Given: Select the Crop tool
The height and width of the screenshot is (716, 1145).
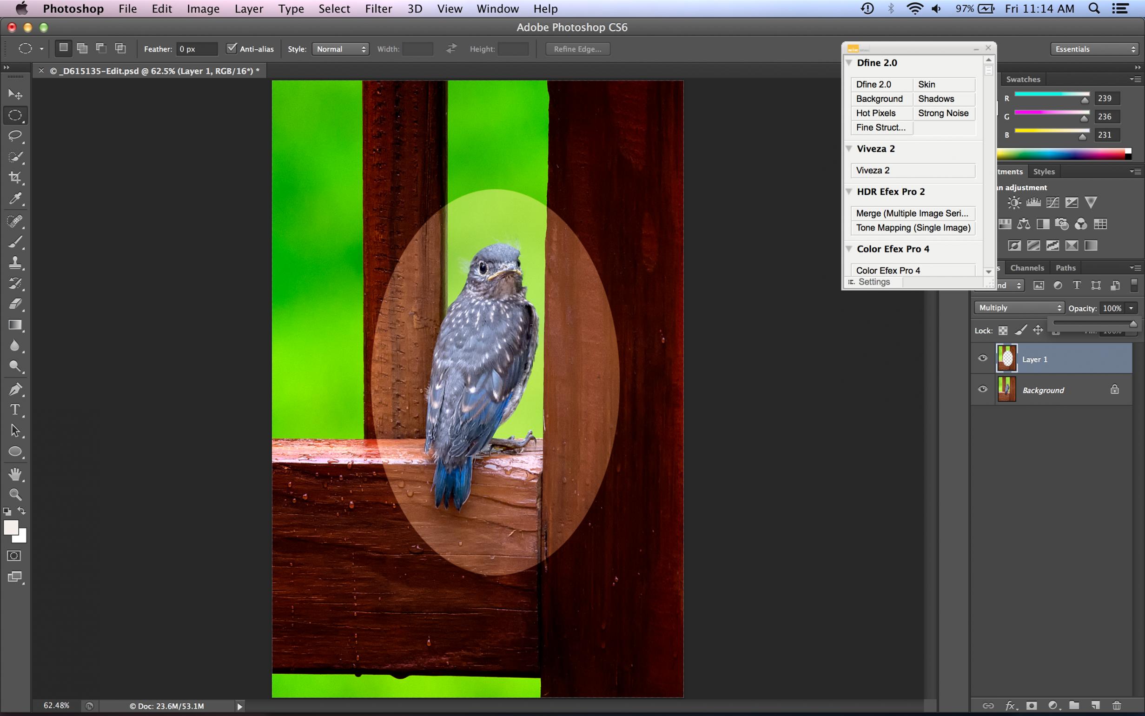Looking at the screenshot, I should tap(15, 178).
